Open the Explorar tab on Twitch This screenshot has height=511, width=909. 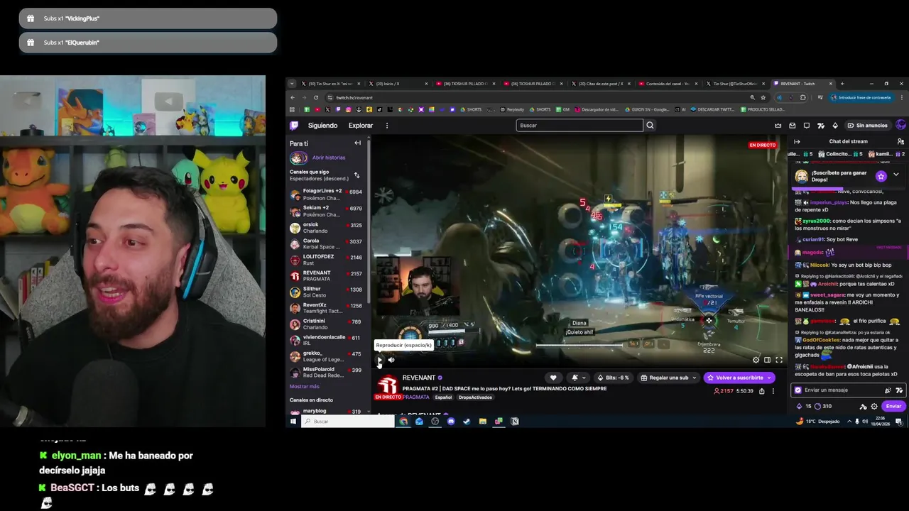[360, 126]
